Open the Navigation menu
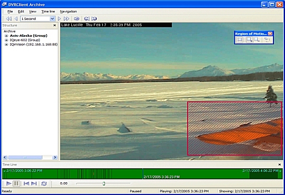Image resolution: width=285 pixels, height=195 pixels. [x=68, y=11]
